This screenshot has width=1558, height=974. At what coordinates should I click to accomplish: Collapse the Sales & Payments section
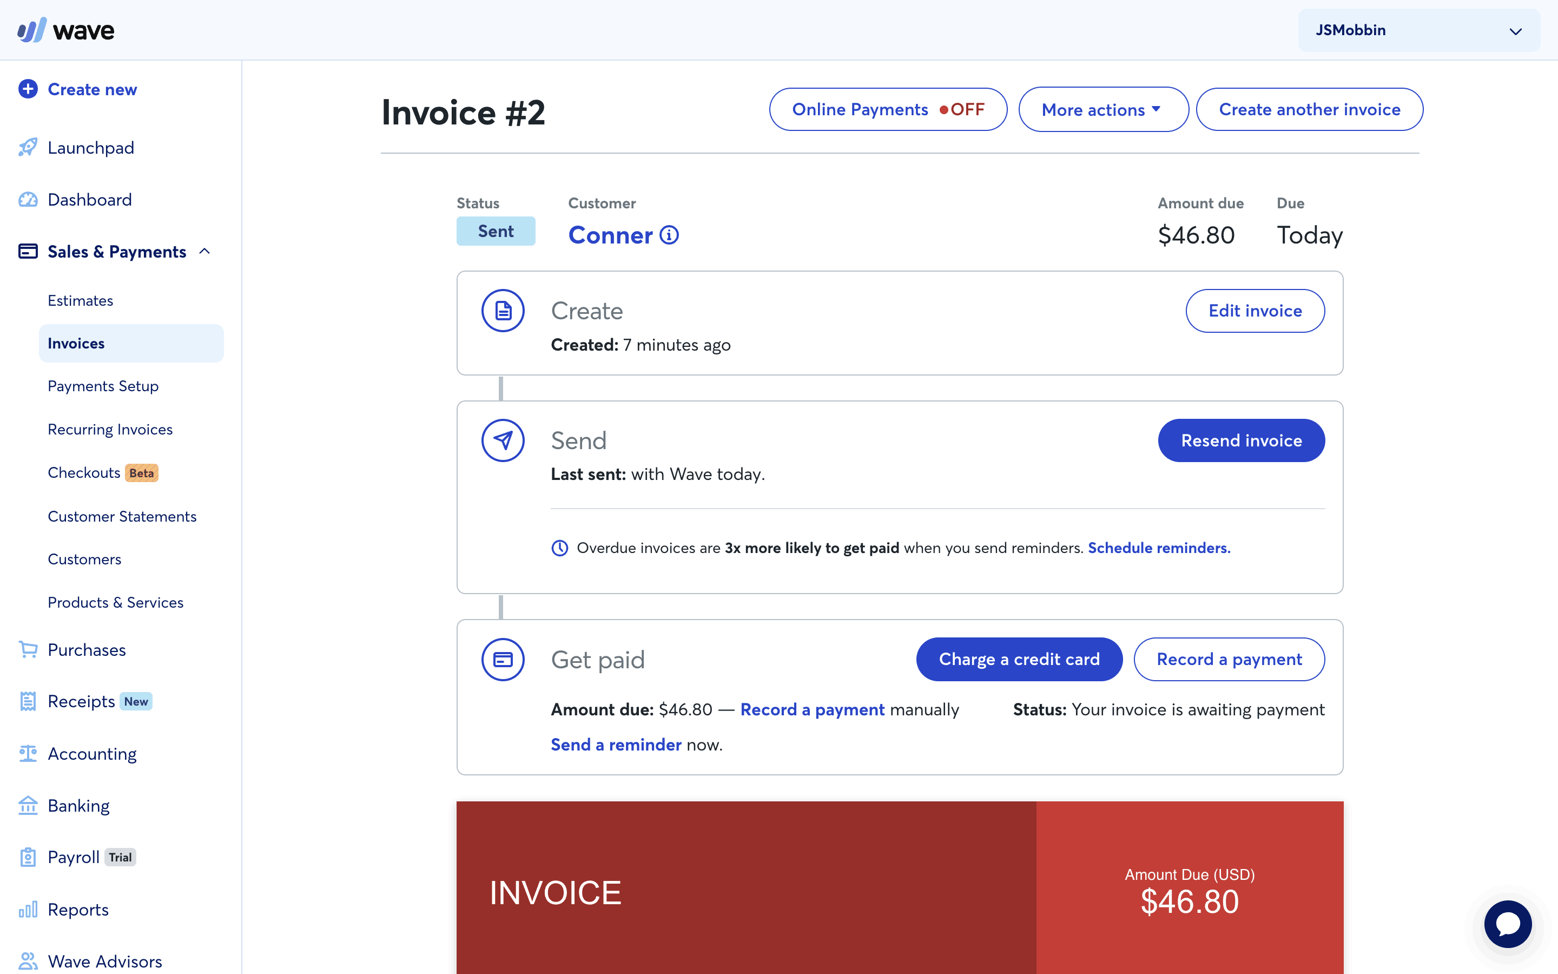point(204,251)
